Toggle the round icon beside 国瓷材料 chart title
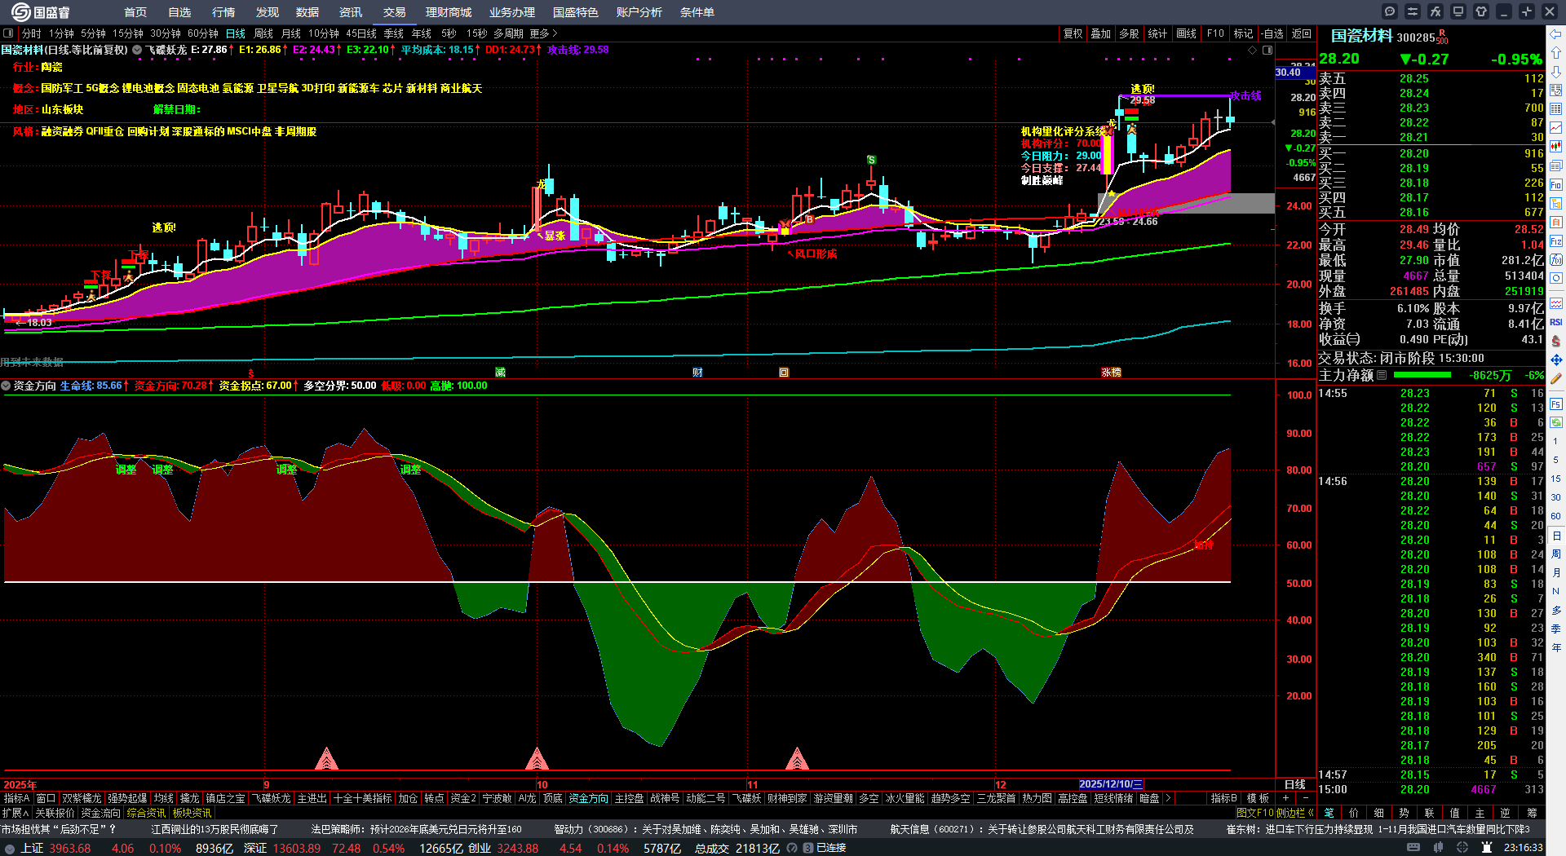The width and height of the screenshot is (1566, 856). point(137,50)
